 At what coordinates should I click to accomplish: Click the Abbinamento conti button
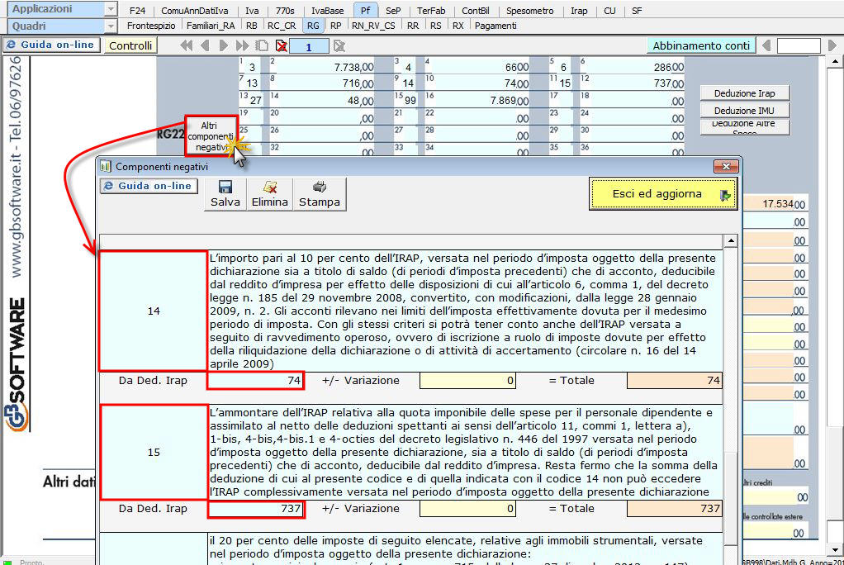click(x=701, y=45)
